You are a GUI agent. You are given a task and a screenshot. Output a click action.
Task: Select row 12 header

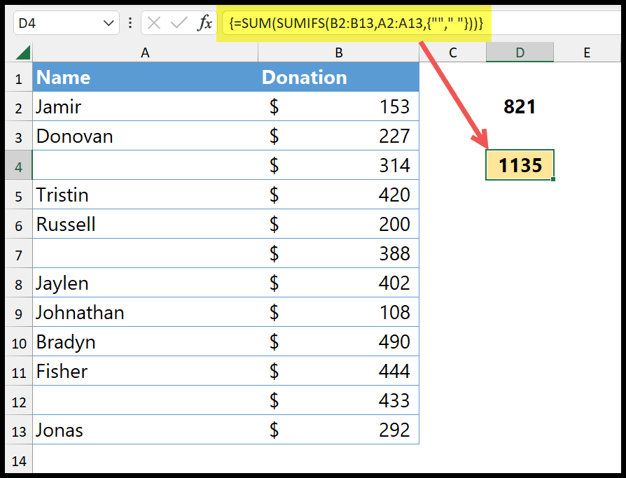pos(19,400)
